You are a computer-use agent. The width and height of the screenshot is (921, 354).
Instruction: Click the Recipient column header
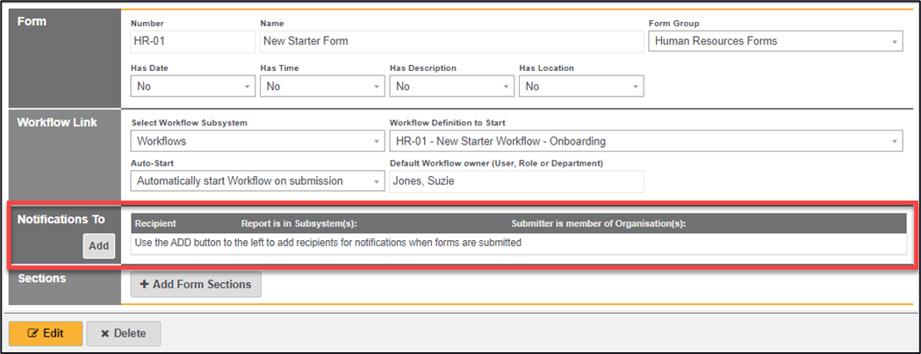click(155, 223)
